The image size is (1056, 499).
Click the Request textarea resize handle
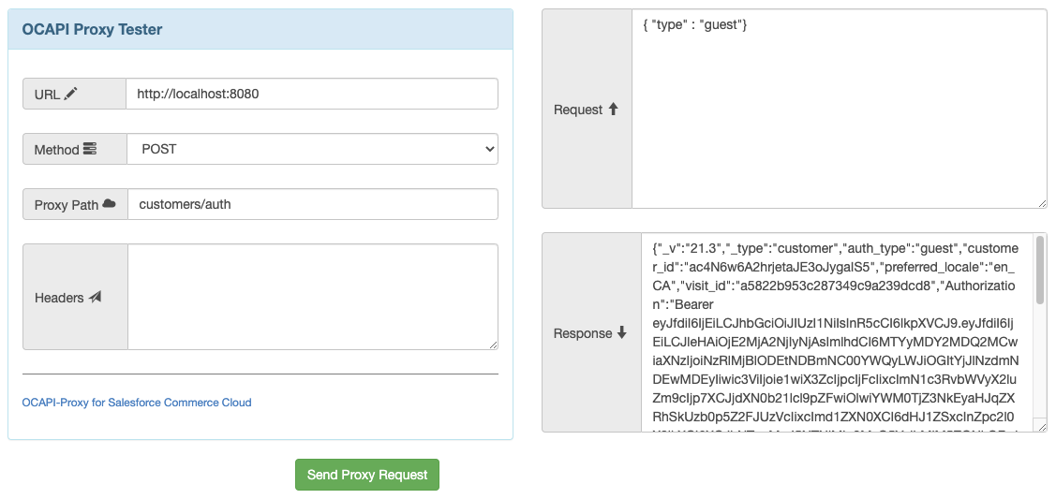click(1041, 202)
